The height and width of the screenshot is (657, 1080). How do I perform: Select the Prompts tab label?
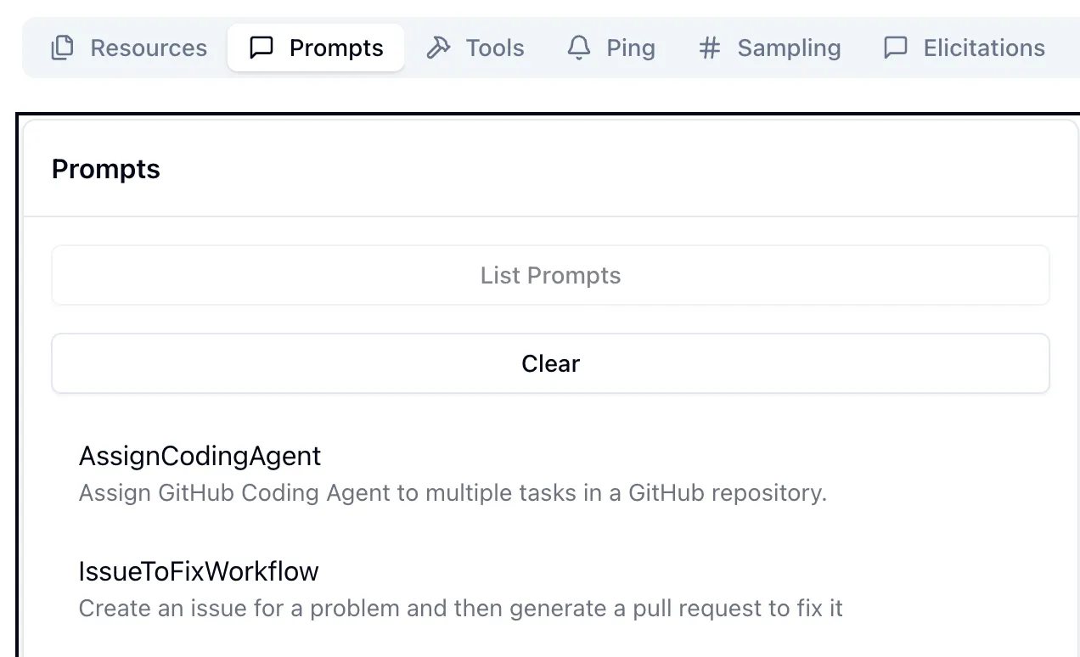[336, 48]
